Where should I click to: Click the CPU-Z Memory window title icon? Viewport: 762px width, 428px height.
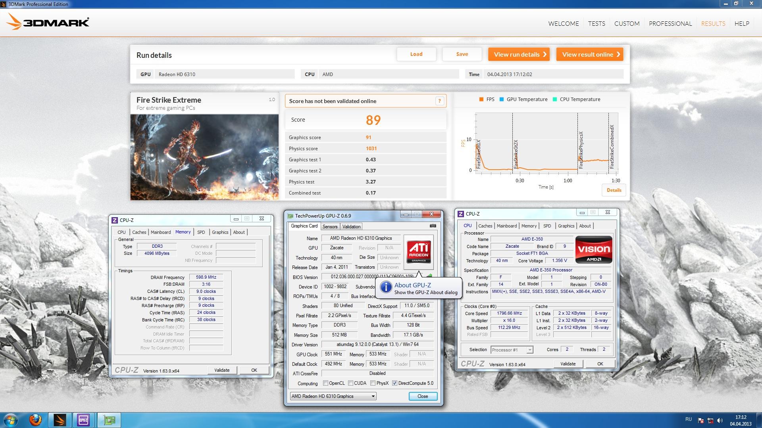point(115,220)
